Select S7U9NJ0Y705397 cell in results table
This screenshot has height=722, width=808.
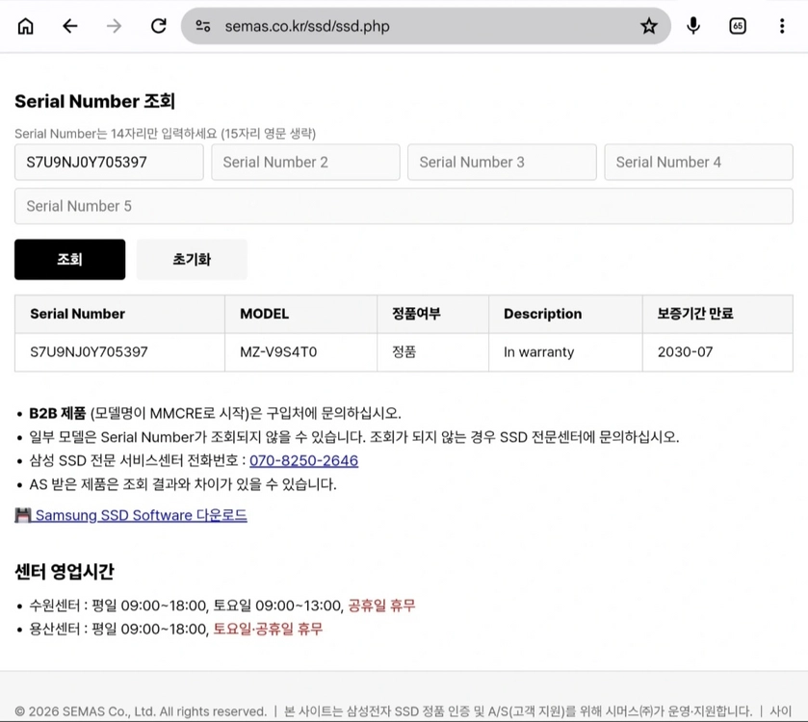pyautogui.click(x=119, y=352)
